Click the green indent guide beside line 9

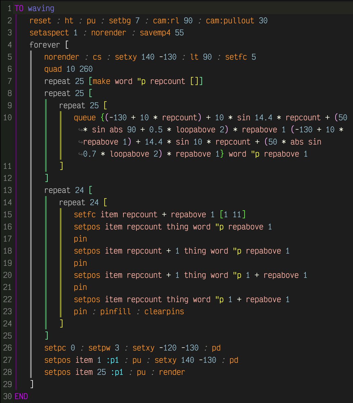(x=46, y=105)
